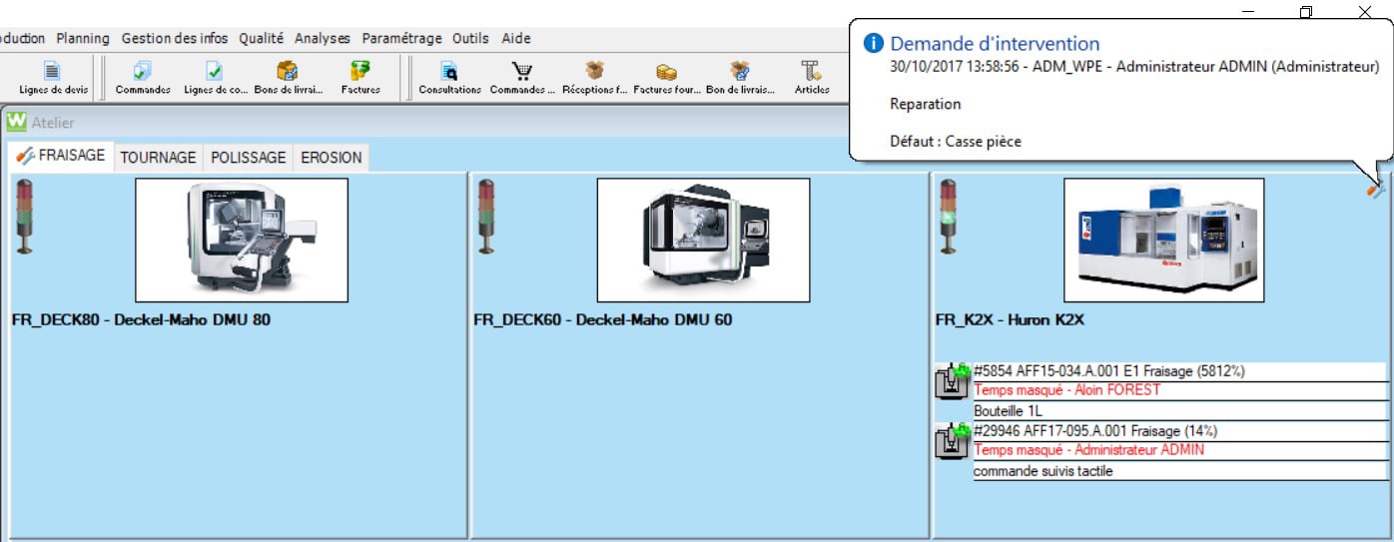
Task: Switch to the EROSION tab
Action: click(332, 158)
